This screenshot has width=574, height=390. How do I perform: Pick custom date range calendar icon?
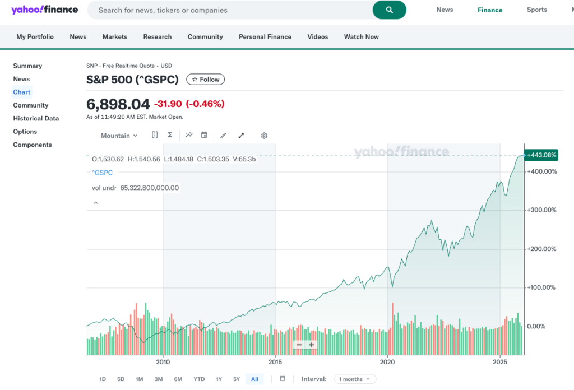283,379
